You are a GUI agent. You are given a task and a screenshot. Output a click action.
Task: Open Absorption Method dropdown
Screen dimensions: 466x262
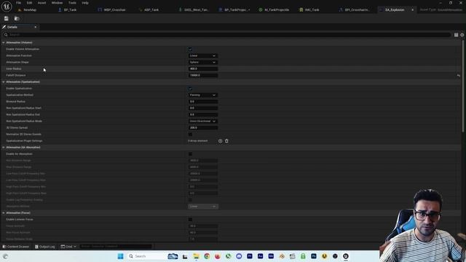click(203, 207)
